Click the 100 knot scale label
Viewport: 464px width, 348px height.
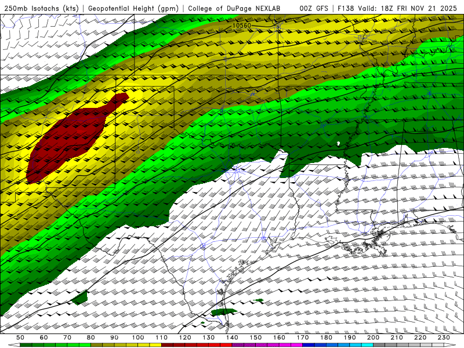138,338
